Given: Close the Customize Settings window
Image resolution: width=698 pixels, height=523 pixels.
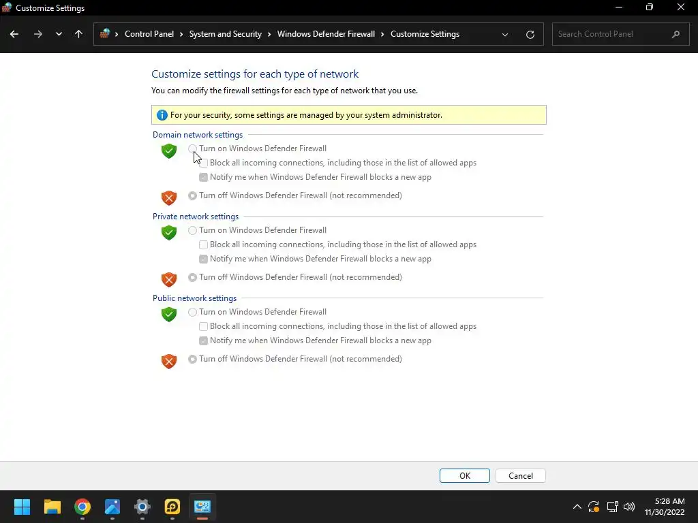Looking at the screenshot, I should pos(681,7).
